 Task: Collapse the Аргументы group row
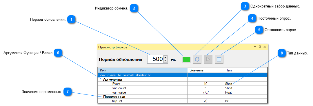click(183, 79)
